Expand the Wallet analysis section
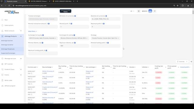 (21, 31)
